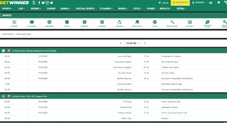Click the statistics bar-chart icon
The width and height of the screenshot is (227, 123).
coord(211,3)
